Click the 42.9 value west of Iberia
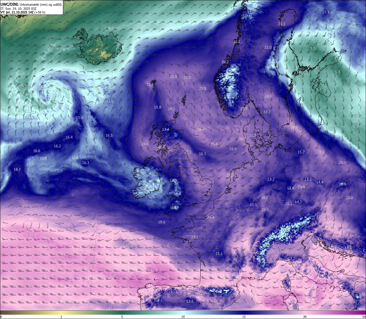This screenshot has height=319, width=366. [x=154, y=270]
